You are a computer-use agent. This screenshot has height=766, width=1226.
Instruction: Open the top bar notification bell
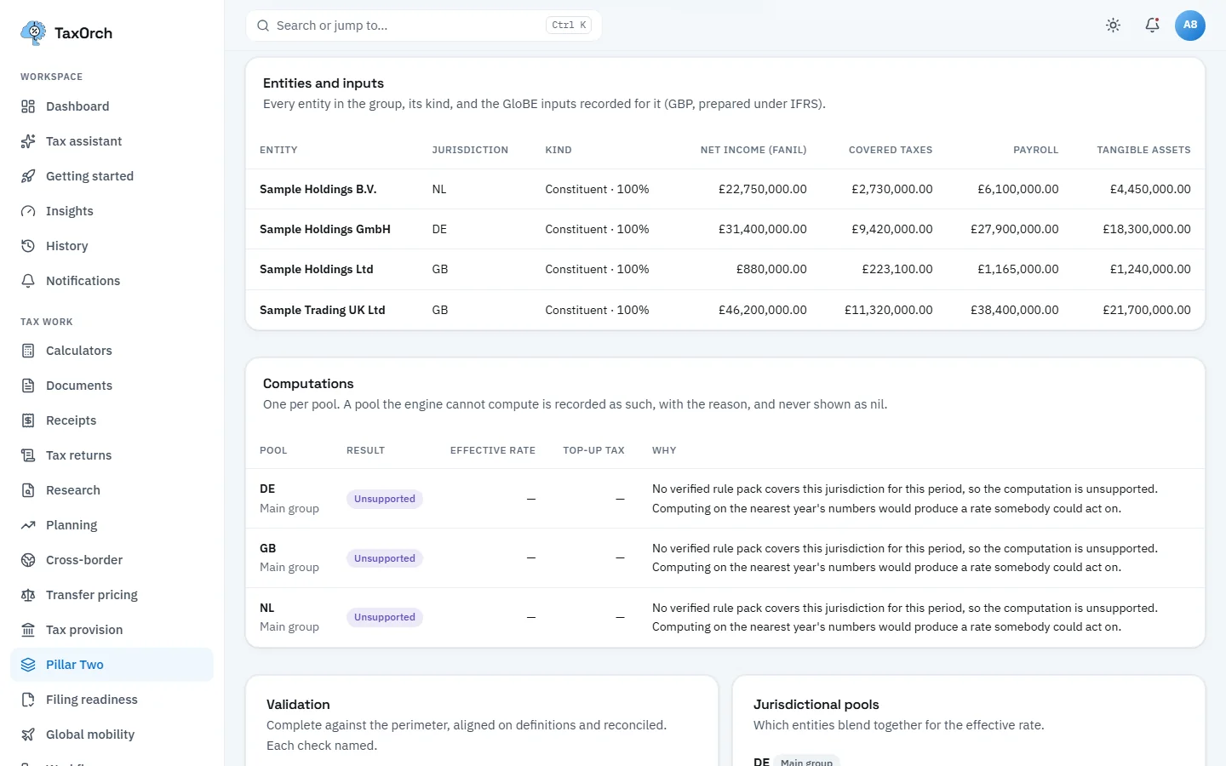click(1152, 26)
